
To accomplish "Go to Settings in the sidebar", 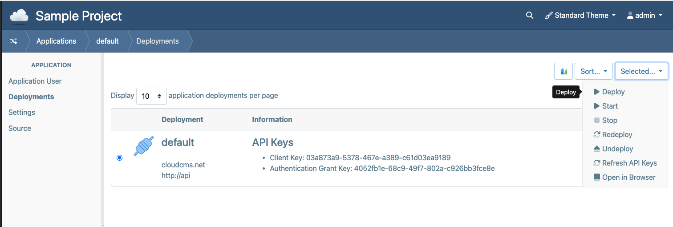I will (22, 112).
